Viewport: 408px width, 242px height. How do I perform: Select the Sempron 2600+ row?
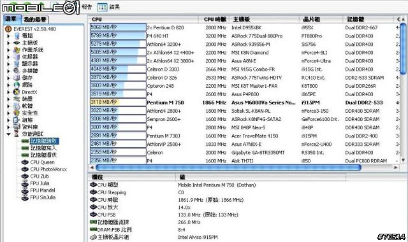click(x=245, y=119)
